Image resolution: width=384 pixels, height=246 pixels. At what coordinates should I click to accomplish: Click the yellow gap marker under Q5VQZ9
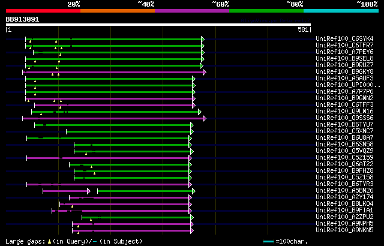(86, 154)
